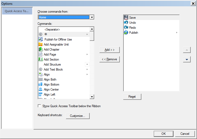
Task: Click the Reset button
Action: pos(132,97)
